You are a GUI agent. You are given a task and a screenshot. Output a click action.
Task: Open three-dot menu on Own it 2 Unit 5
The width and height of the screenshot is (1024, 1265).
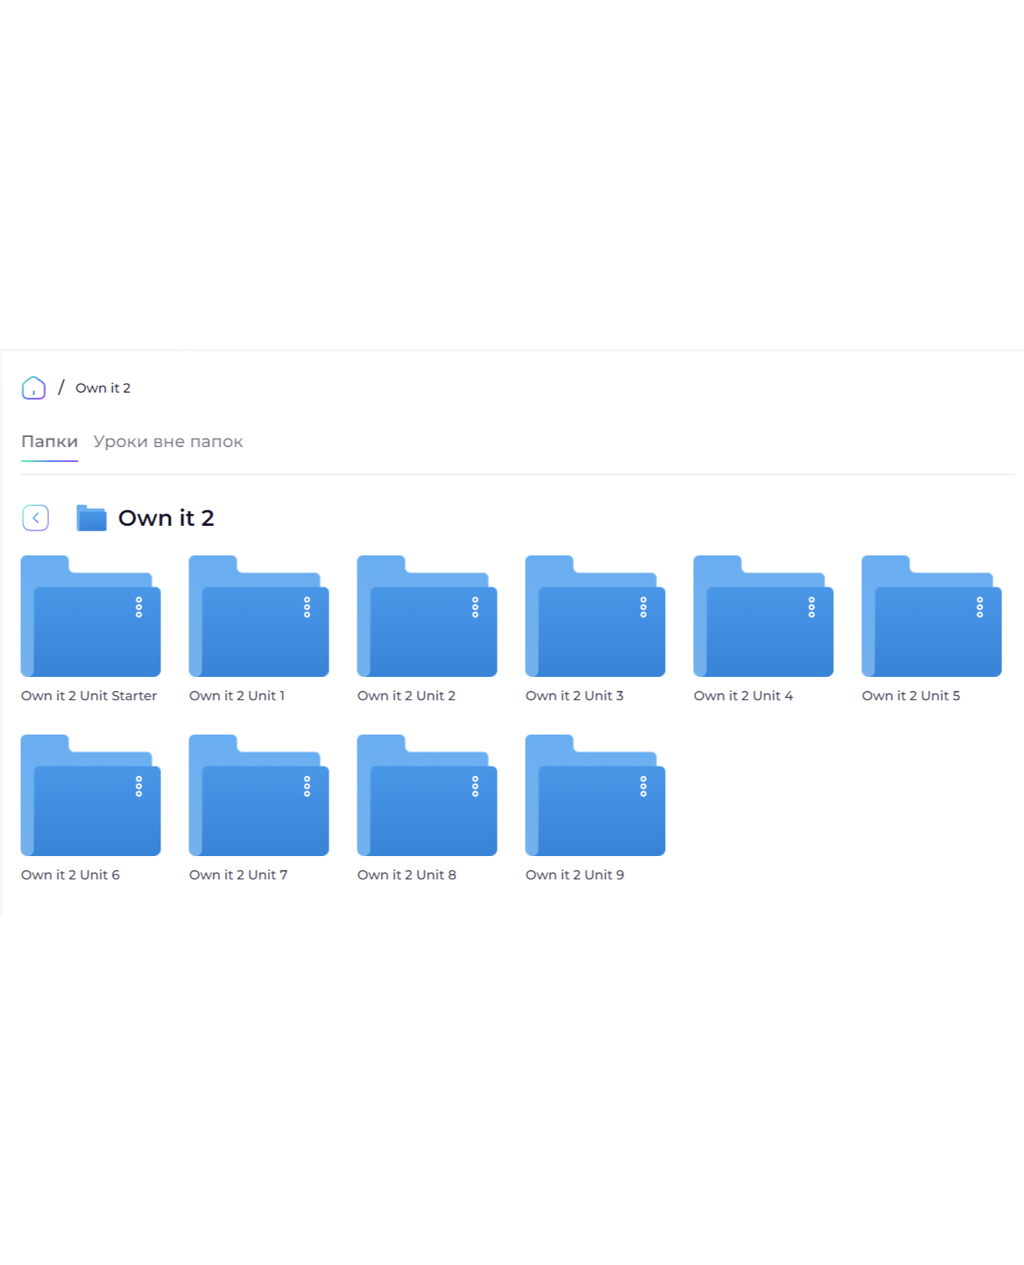point(980,608)
